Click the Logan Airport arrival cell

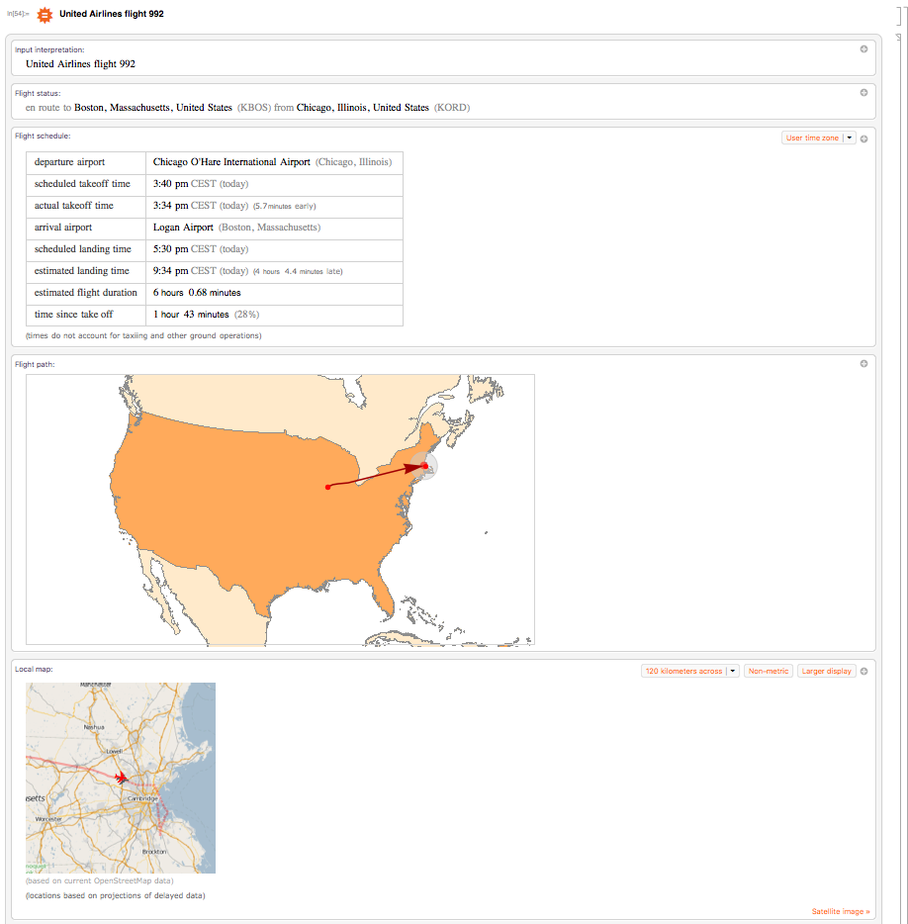coord(275,228)
